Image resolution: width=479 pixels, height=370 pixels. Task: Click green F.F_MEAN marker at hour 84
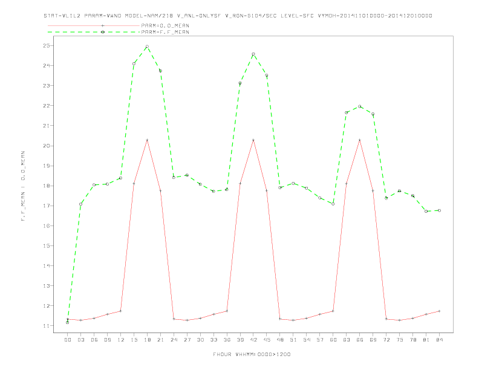(x=439, y=210)
